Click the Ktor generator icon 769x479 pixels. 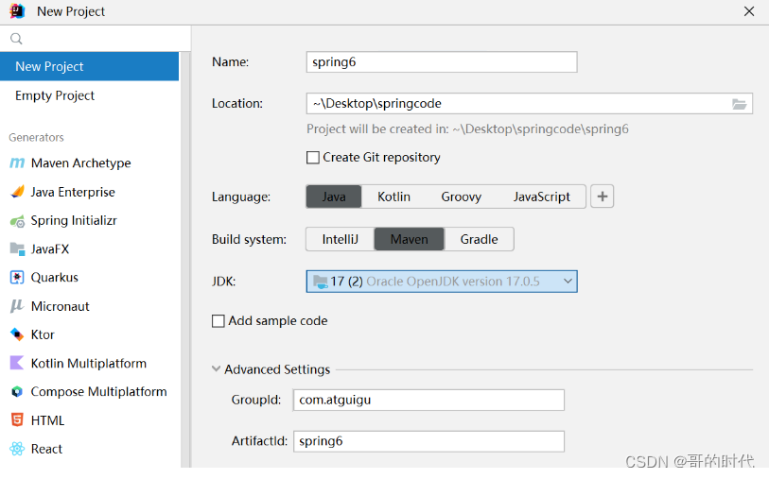tap(17, 334)
